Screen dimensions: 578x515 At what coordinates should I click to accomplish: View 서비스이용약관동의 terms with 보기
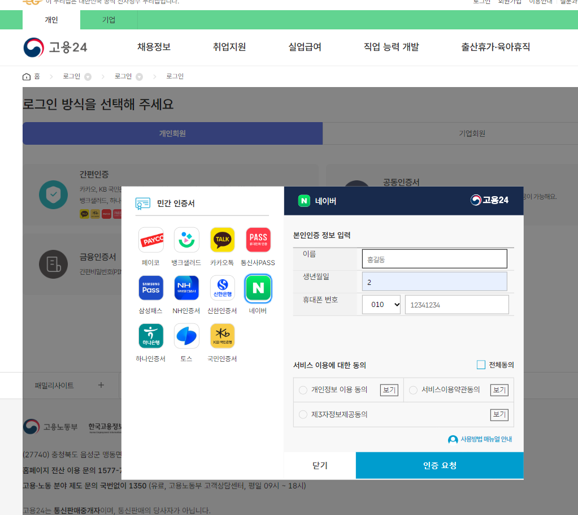(499, 390)
